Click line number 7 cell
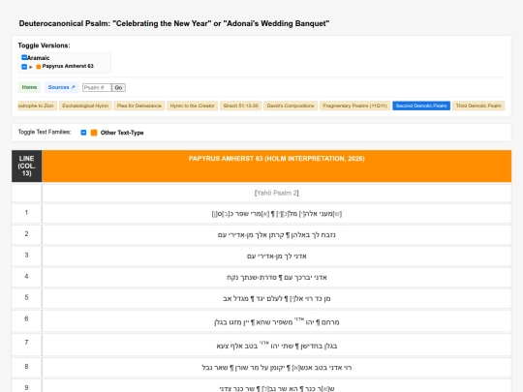Viewport: 523px width, 392px height. click(x=27, y=345)
